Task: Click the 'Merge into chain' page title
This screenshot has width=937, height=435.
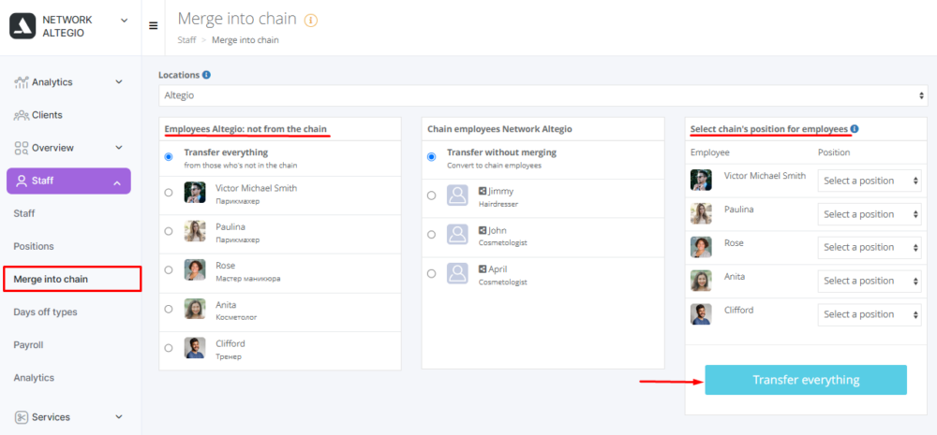Action: point(237,19)
